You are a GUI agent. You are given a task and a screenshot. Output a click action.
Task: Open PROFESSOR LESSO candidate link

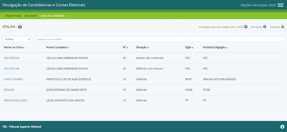[15, 100]
